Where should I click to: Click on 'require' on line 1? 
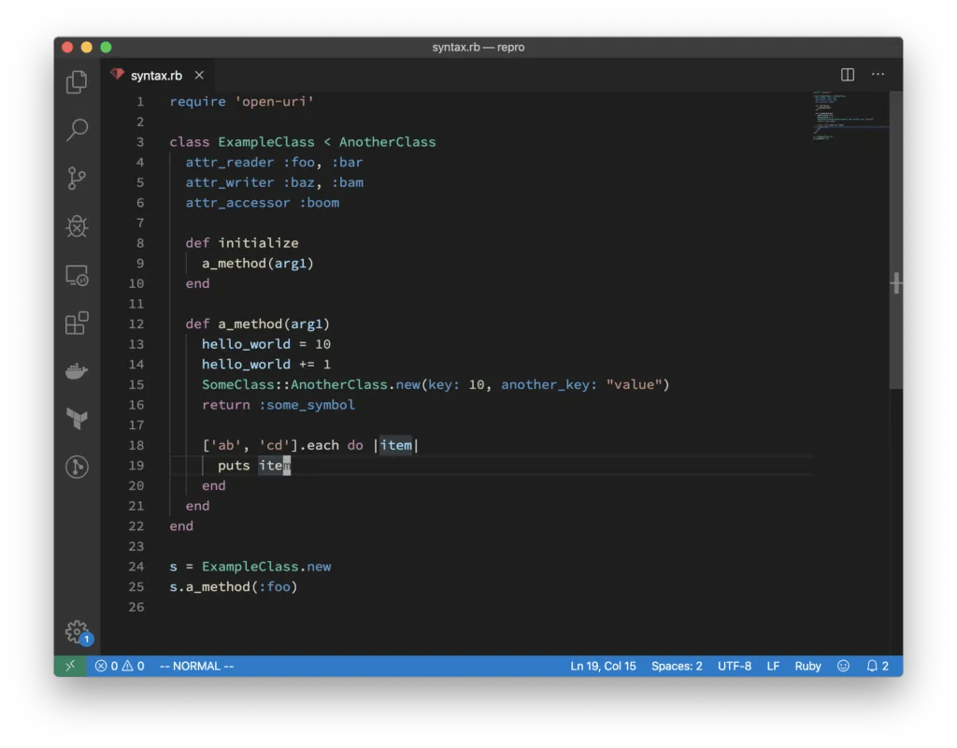point(198,101)
